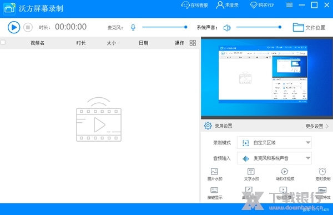Tick the select-all checkbox in the video list header
This screenshot has height=215, width=333.
coord(3,42)
